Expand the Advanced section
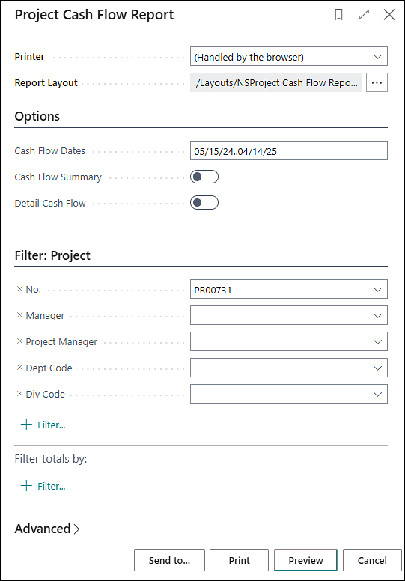 pos(47,529)
